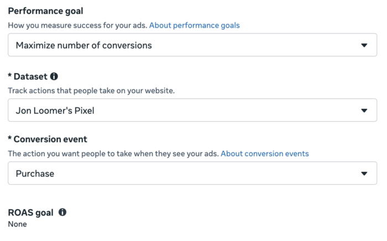The image size is (387, 241).
Task: Click the required asterisk next to Conversion event
Action: pos(9,138)
